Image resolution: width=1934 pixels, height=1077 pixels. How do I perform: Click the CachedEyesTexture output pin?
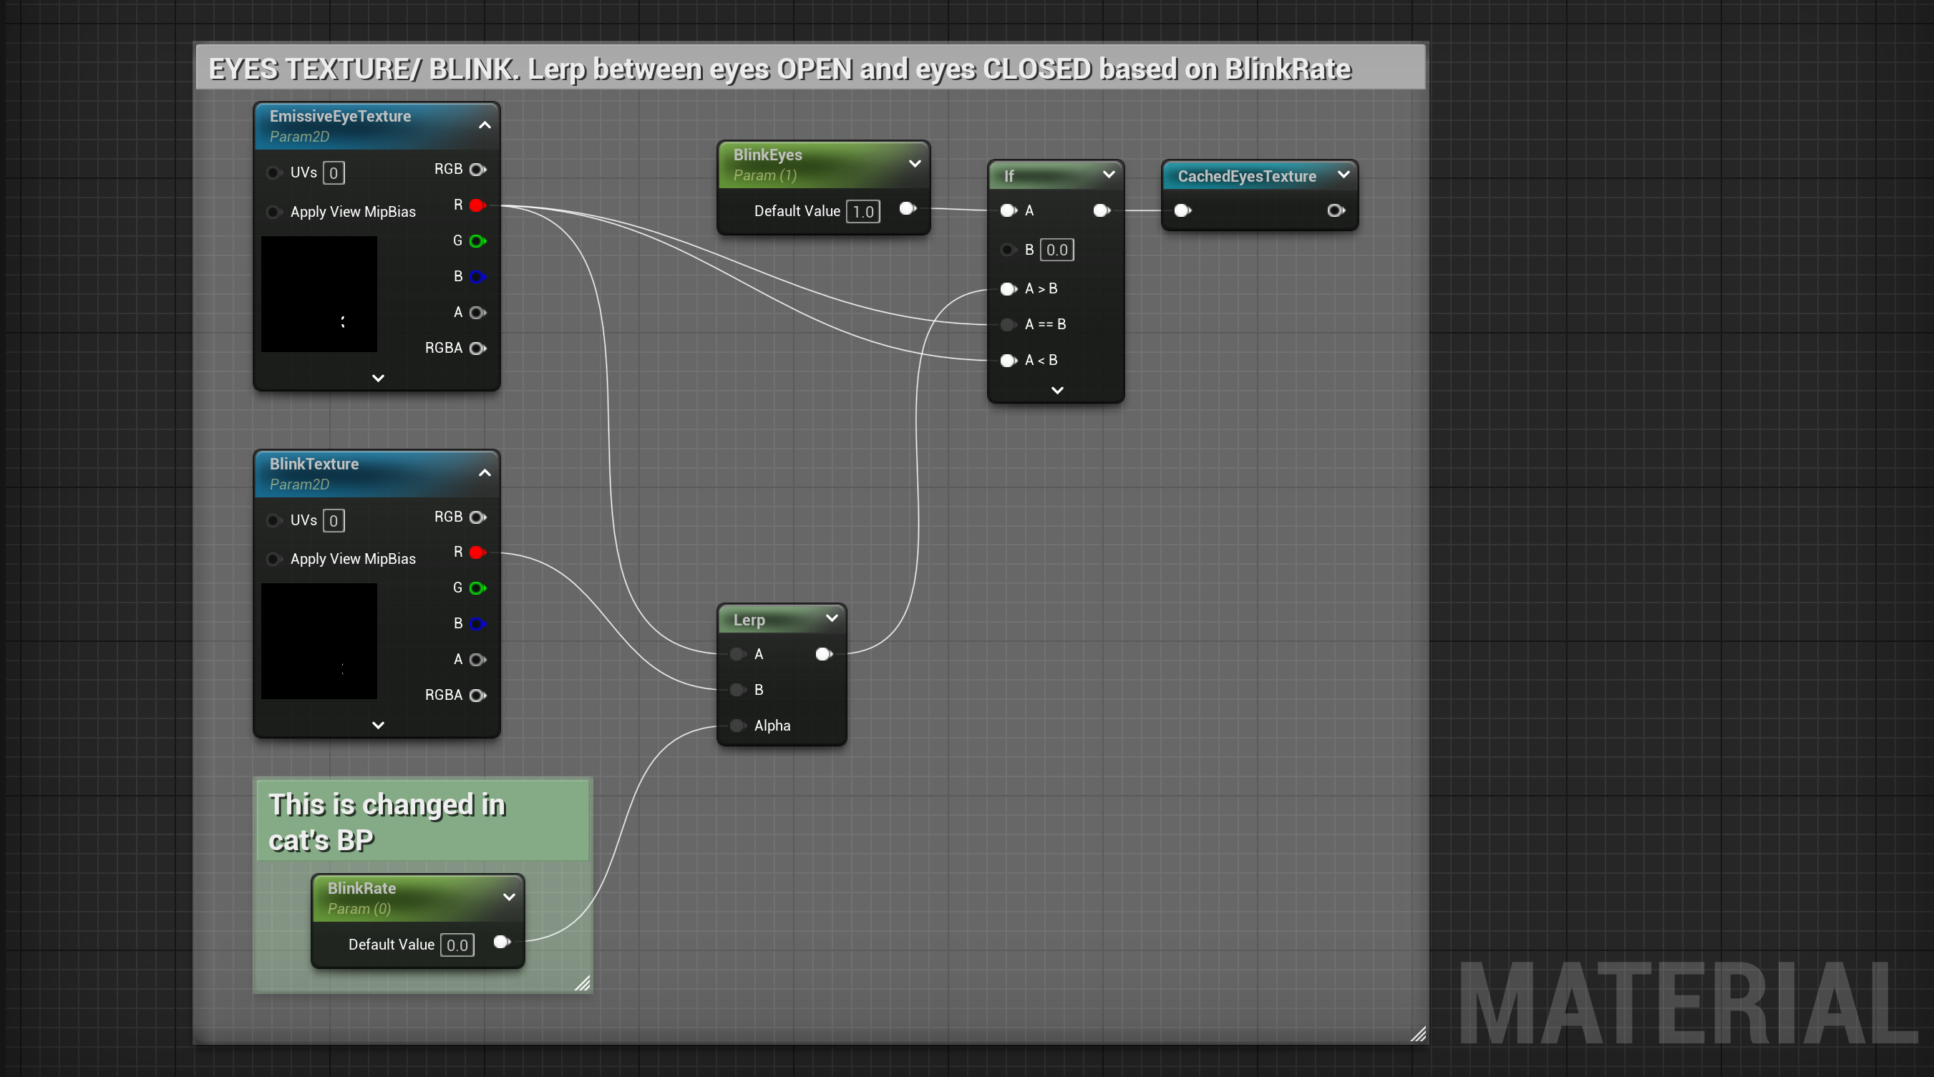1336,211
